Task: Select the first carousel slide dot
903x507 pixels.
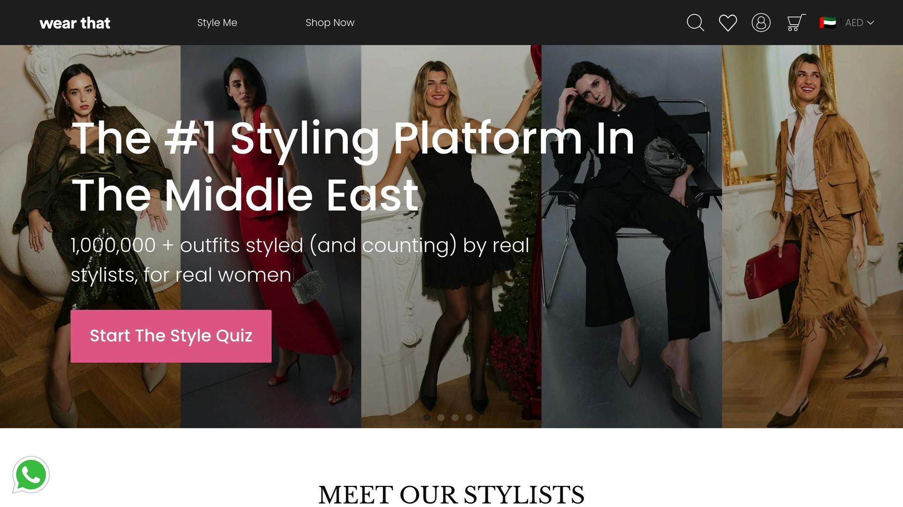Action: 427,417
